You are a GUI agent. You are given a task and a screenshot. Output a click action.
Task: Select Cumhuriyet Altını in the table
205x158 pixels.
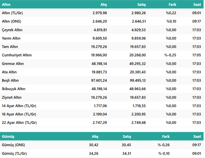(17, 55)
